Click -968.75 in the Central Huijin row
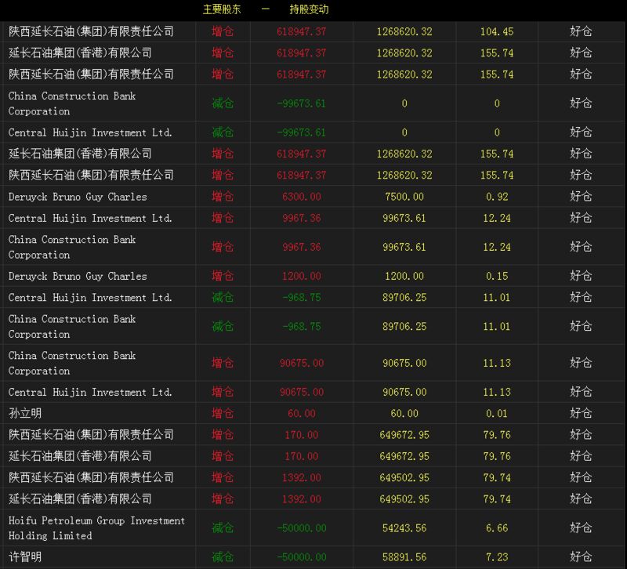 pos(302,298)
